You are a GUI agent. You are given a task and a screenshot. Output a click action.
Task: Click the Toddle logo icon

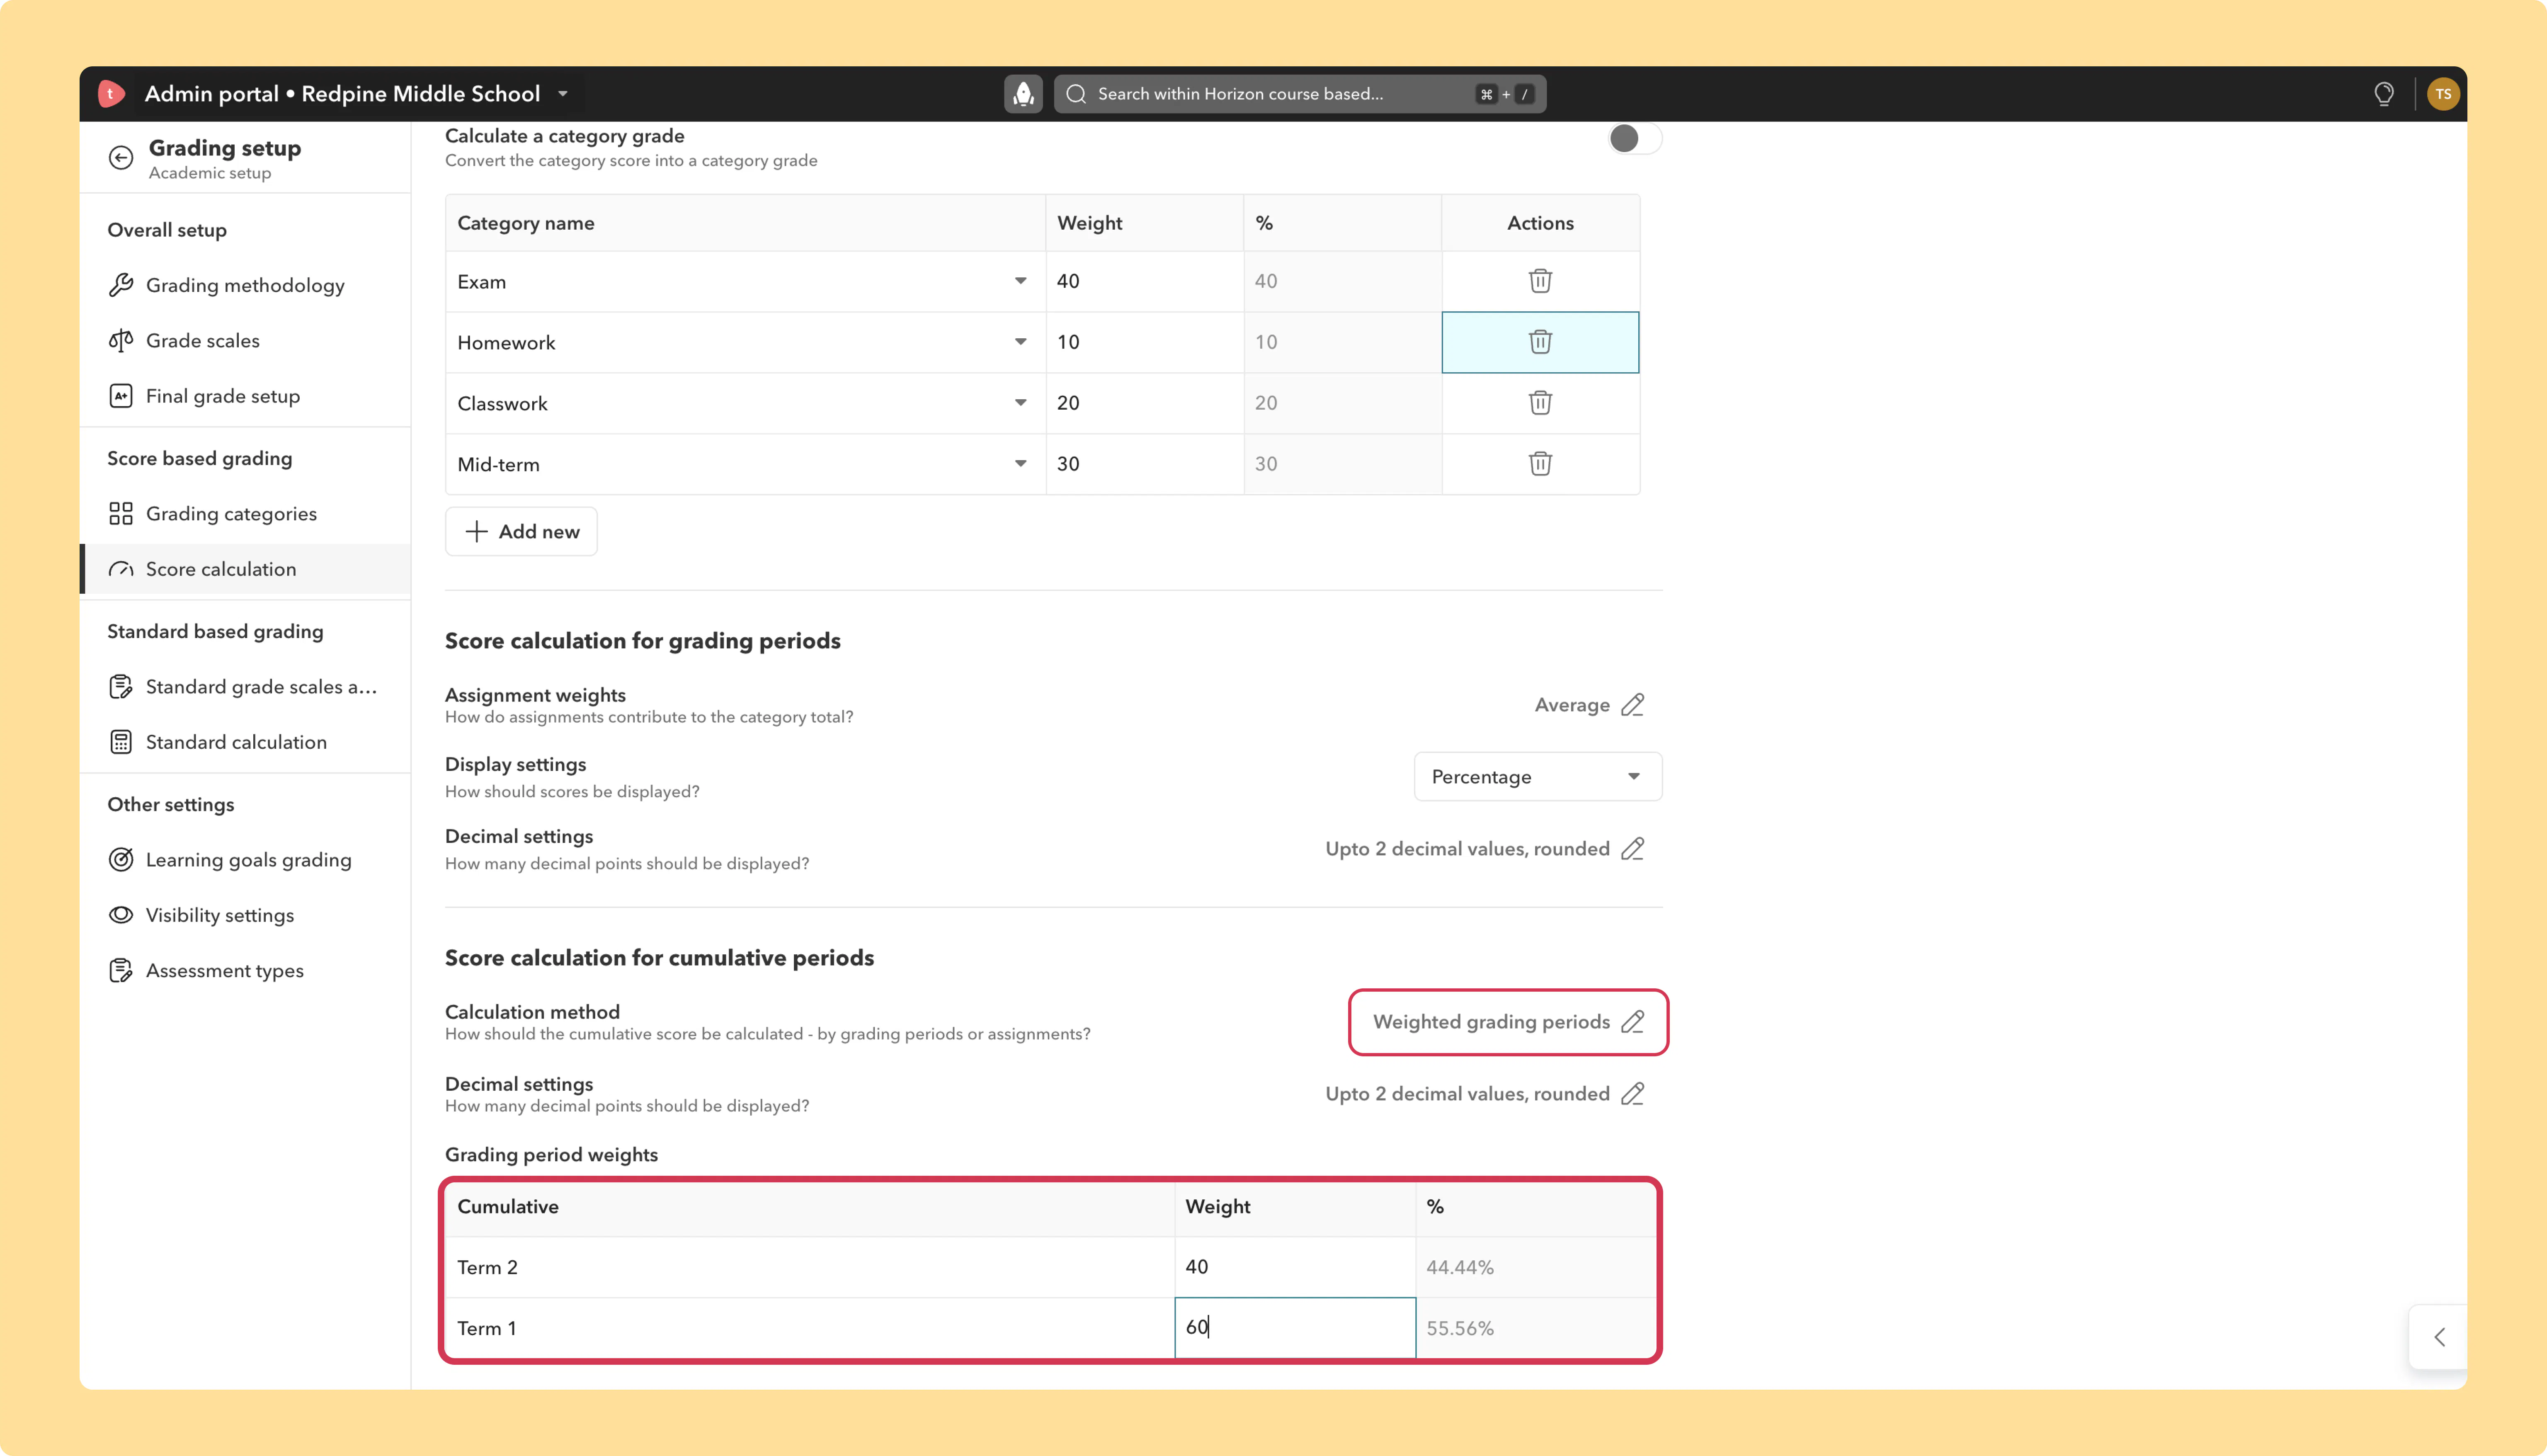(x=111, y=94)
